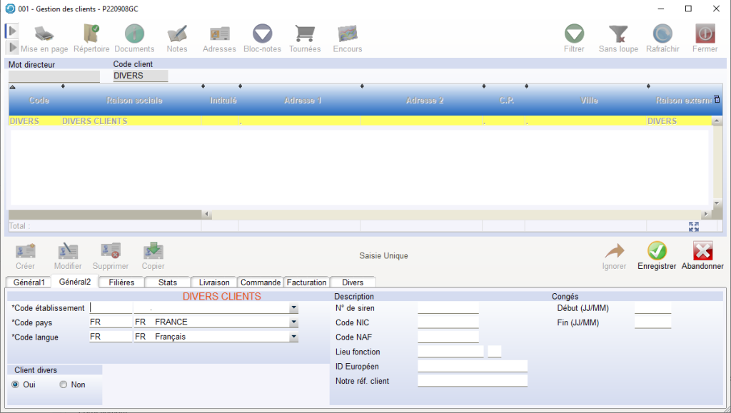Switch to the Livraison tab
731x413 pixels.
tap(214, 282)
